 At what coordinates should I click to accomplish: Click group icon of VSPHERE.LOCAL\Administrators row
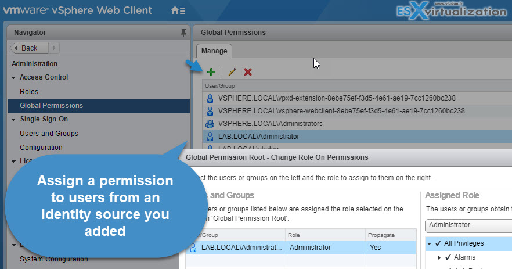click(x=210, y=124)
